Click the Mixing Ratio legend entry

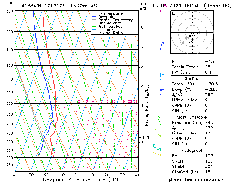tap(111, 33)
